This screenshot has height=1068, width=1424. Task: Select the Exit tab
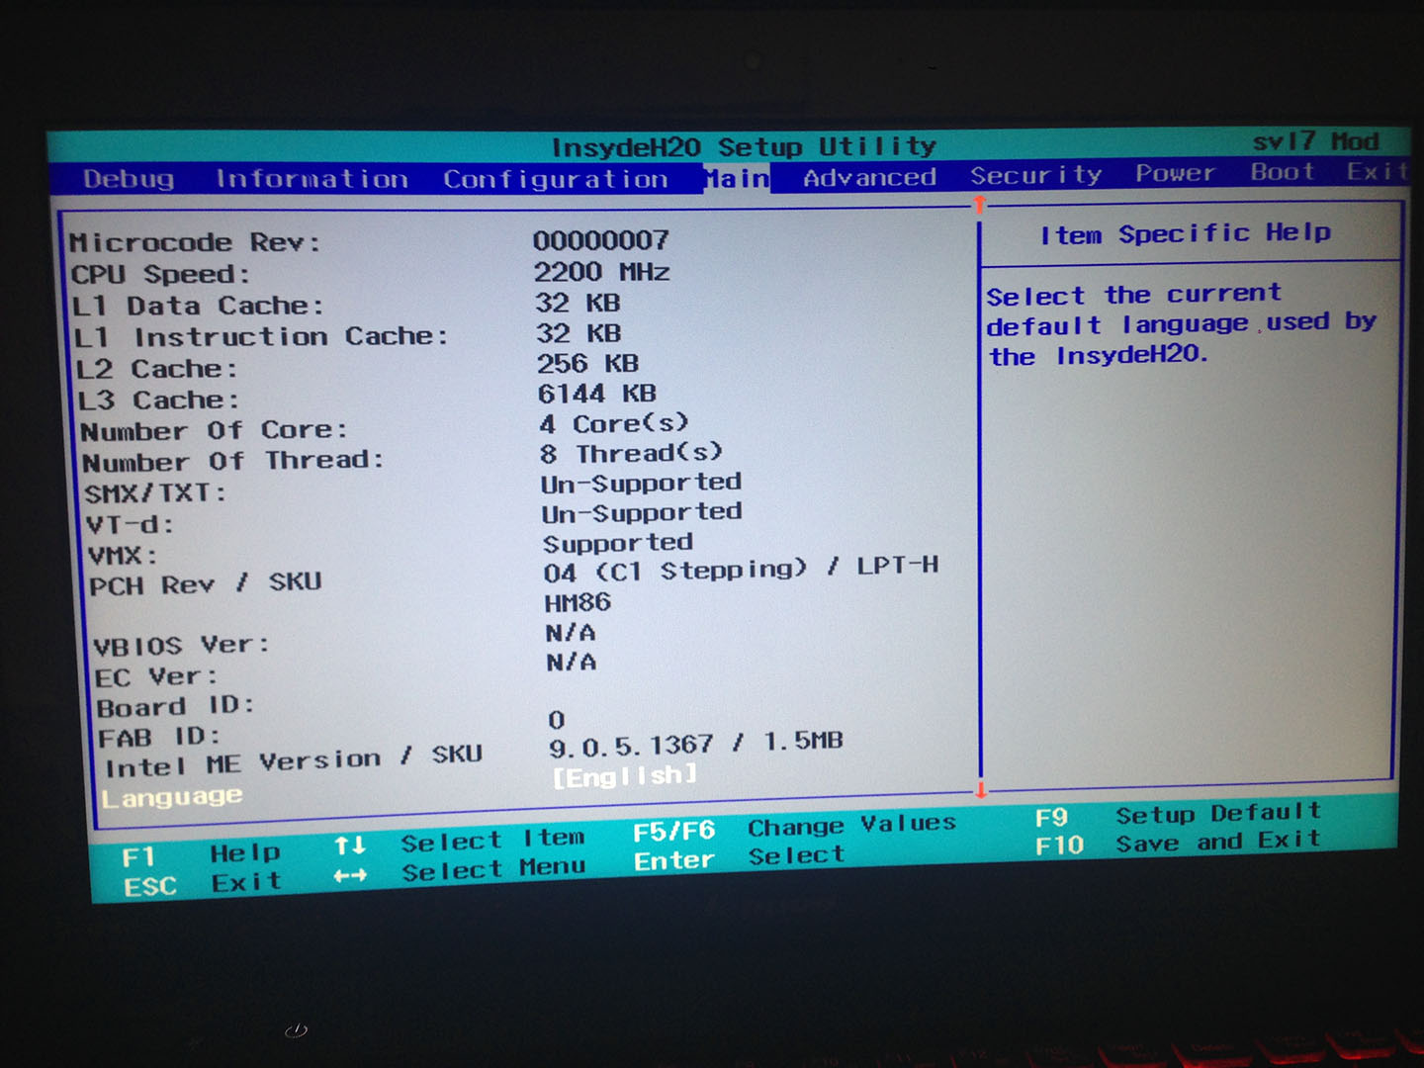coord(1377,171)
